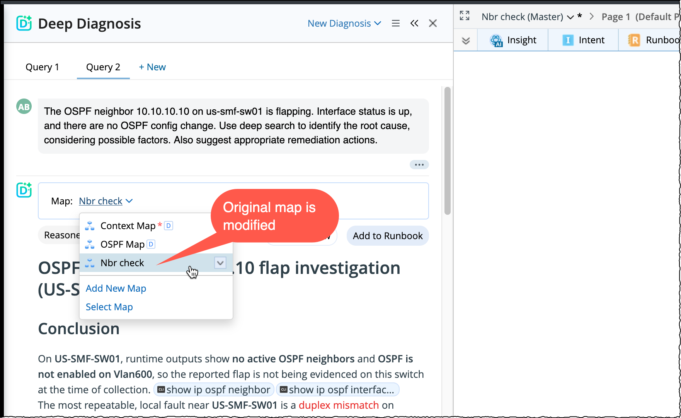Viewport: 681px width, 418px height.
Task: Select Context Map from the list
Action: (x=128, y=226)
